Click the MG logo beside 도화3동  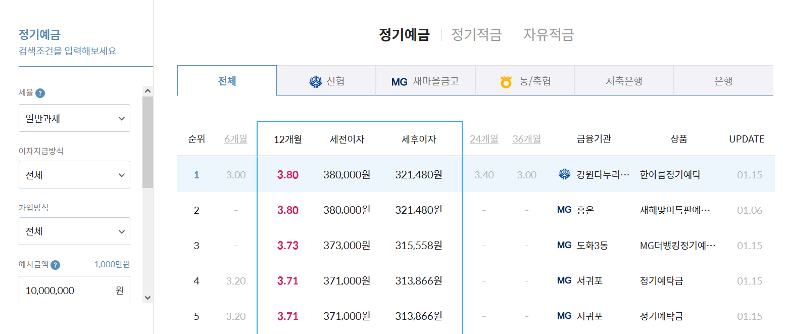tap(564, 245)
